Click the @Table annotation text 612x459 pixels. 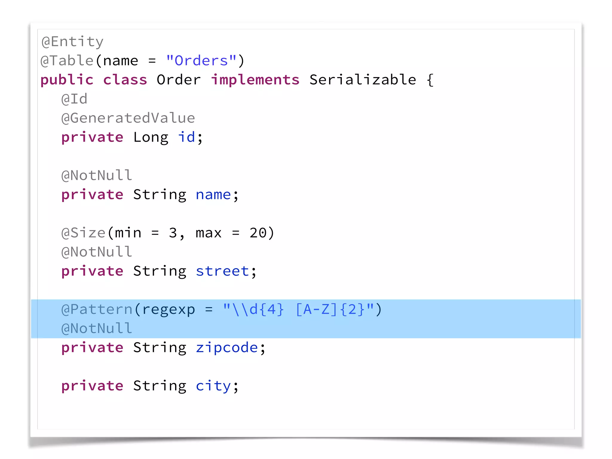click(x=67, y=61)
